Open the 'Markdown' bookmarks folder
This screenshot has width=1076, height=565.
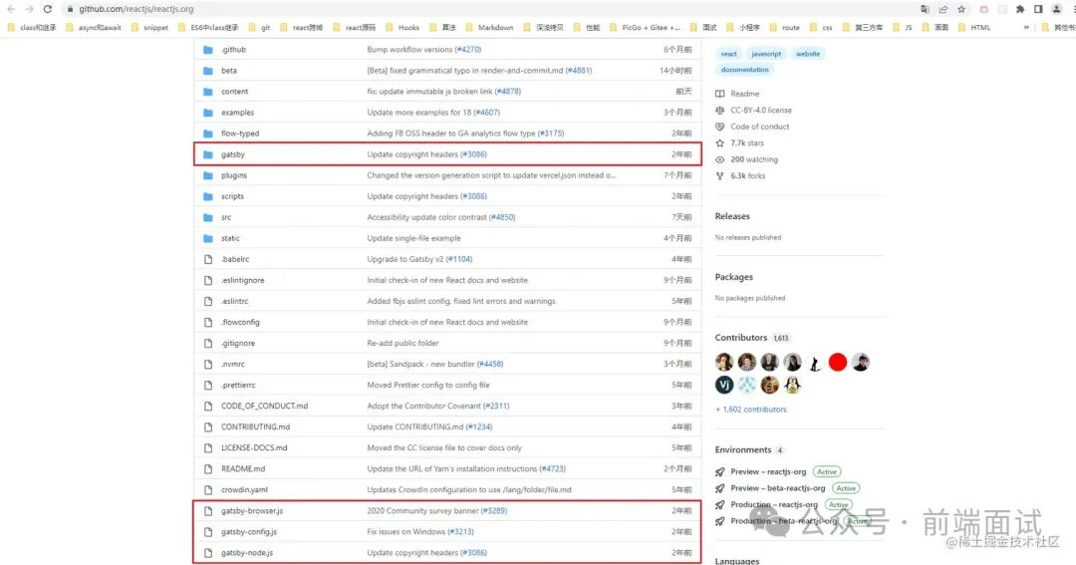tap(488, 28)
